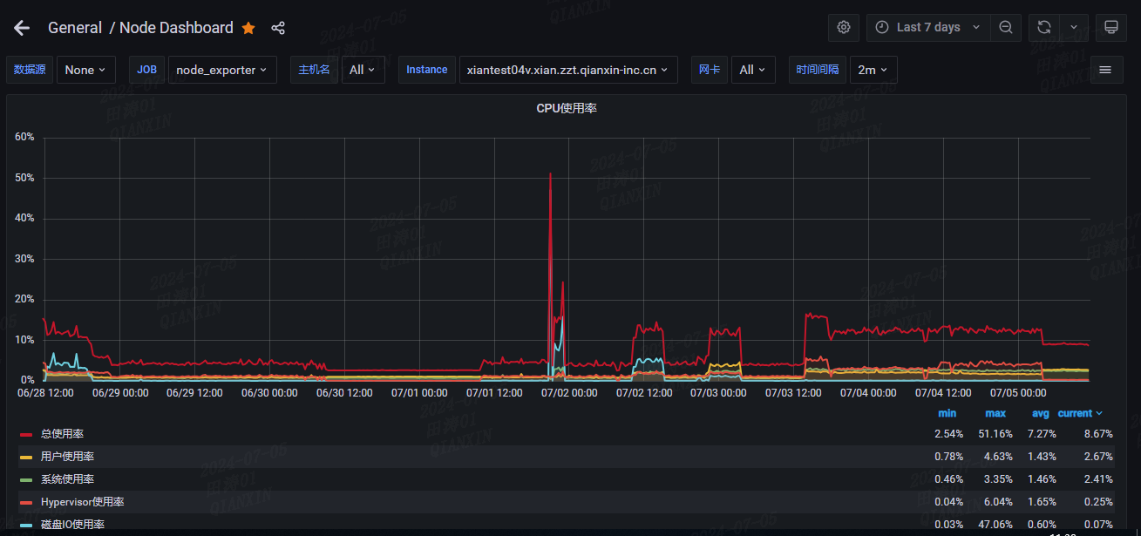Click the 数据源 variable label

coord(31,70)
